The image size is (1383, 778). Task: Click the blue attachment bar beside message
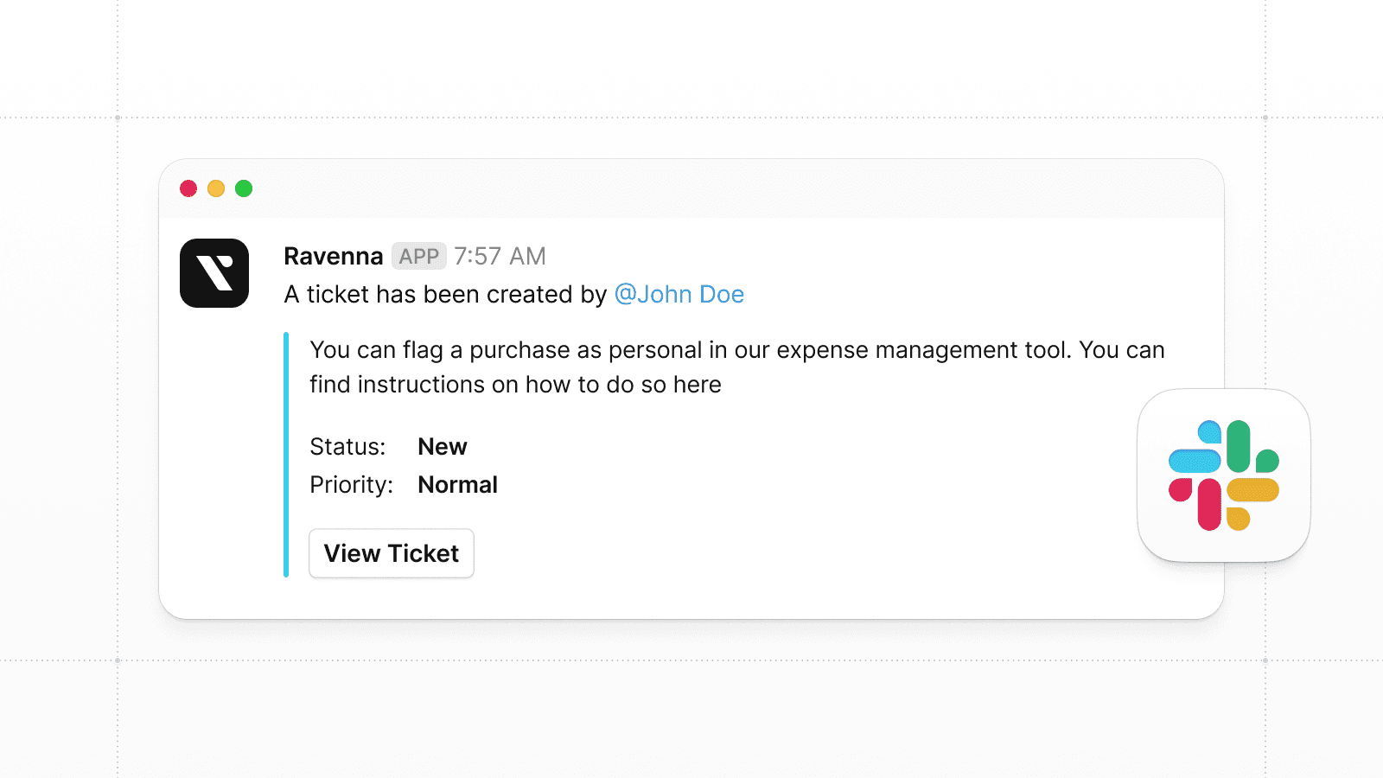[286, 455]
